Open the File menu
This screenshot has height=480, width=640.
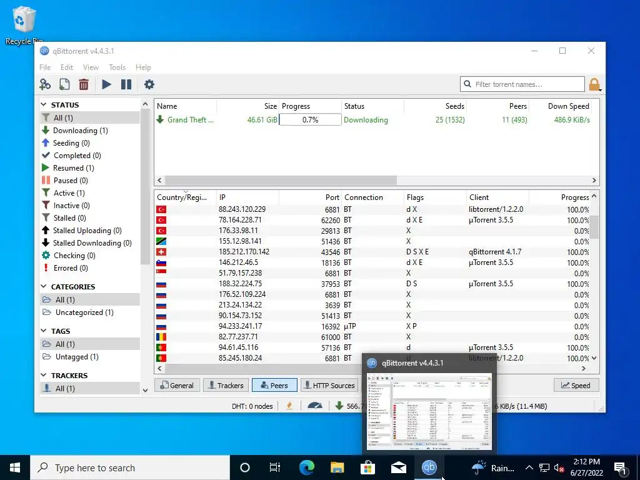click(x=45, y=67)
